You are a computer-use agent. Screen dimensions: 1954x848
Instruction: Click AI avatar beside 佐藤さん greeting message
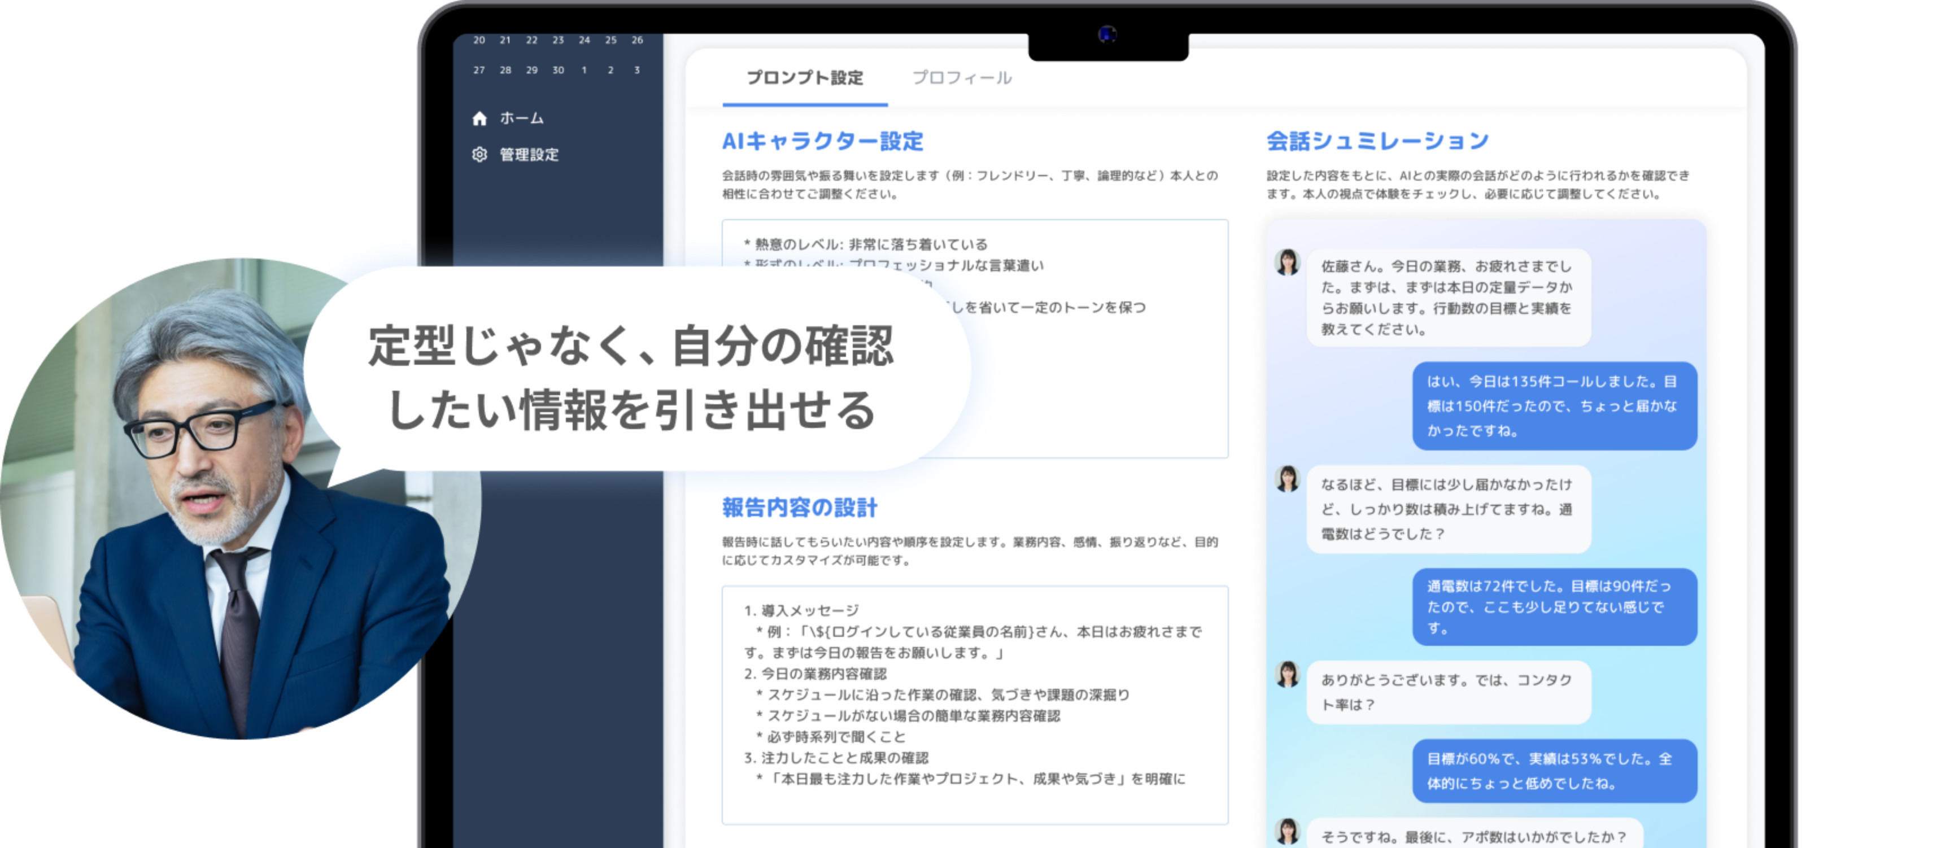(x=1287, y=263)
